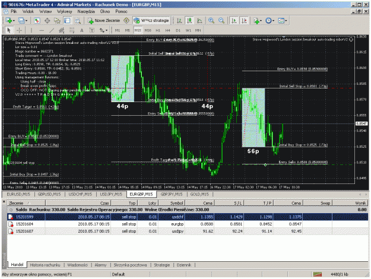The height and width of the screenshot is (279, 371).
Task: Open the Plik menu
Action: [x=14, y=11]
